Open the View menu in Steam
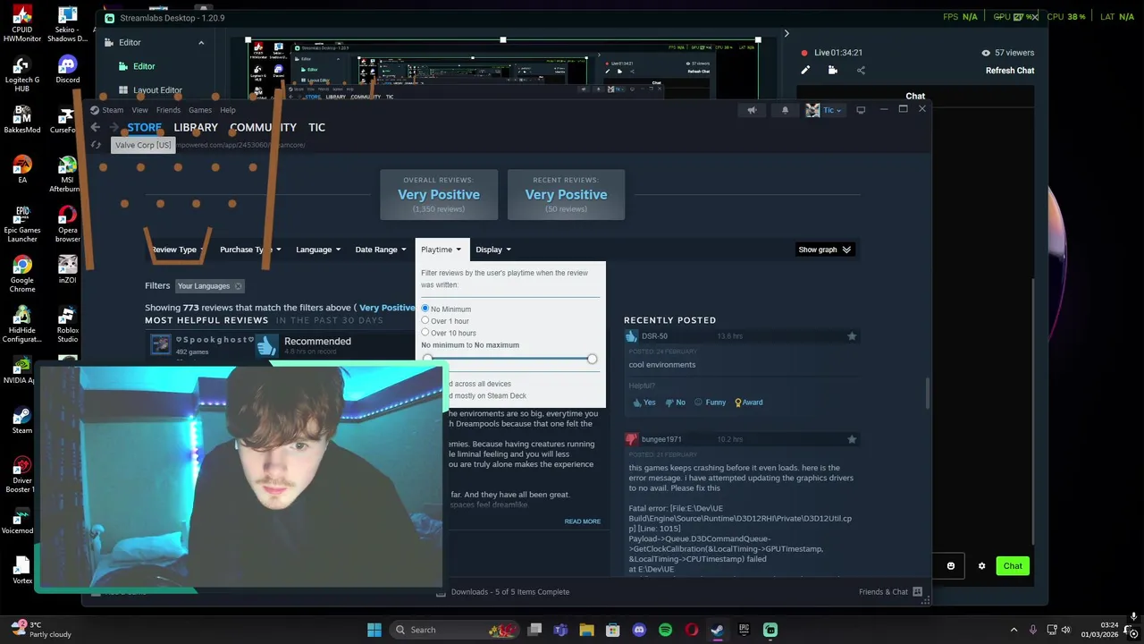Screen dimensions: 1144x644 click(139, 110)
